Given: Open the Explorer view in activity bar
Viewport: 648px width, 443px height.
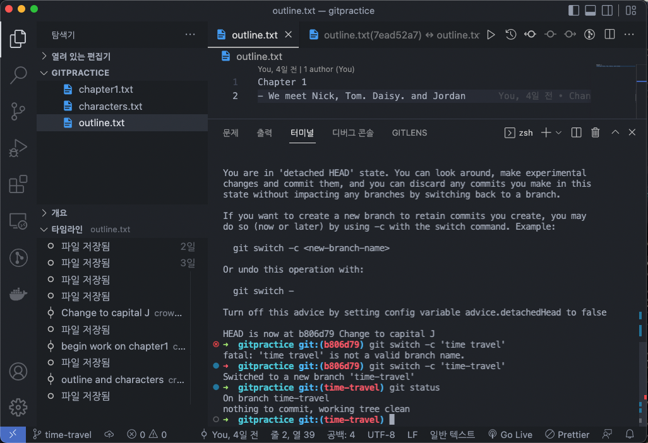Looking at the screenshot, I should click(18, 38).
